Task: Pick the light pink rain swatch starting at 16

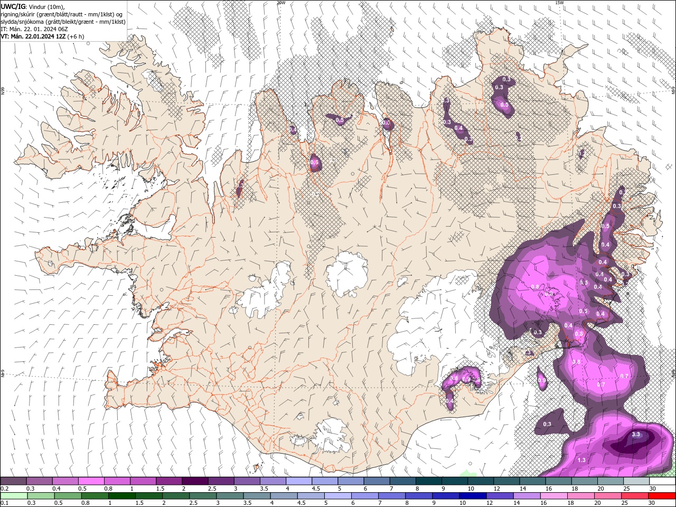Action: (x=554, y=495)
